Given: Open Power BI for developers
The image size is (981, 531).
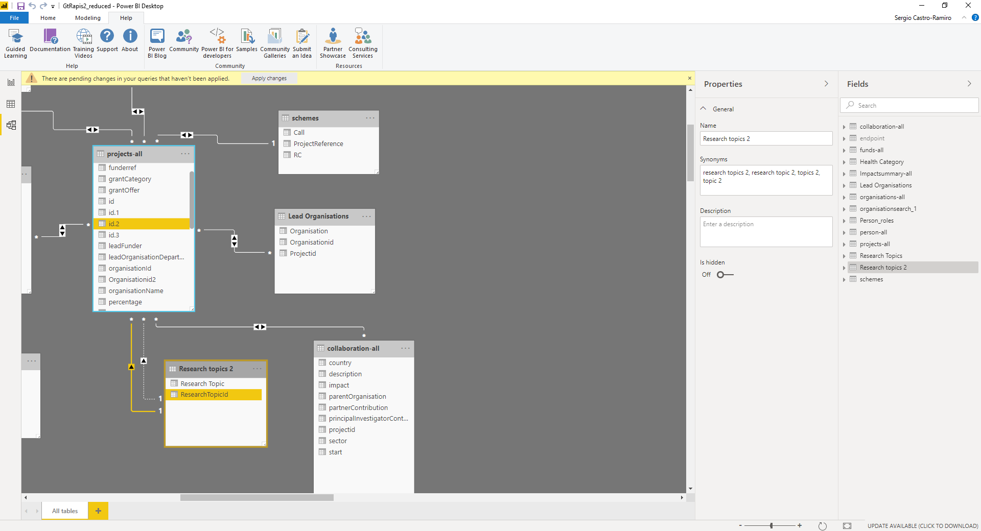Looking at the screenshot, I should [217, 43].
